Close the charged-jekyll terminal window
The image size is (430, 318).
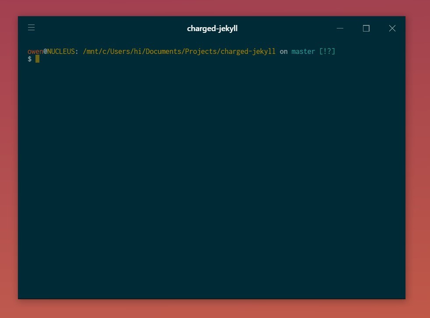click(392, 28)
